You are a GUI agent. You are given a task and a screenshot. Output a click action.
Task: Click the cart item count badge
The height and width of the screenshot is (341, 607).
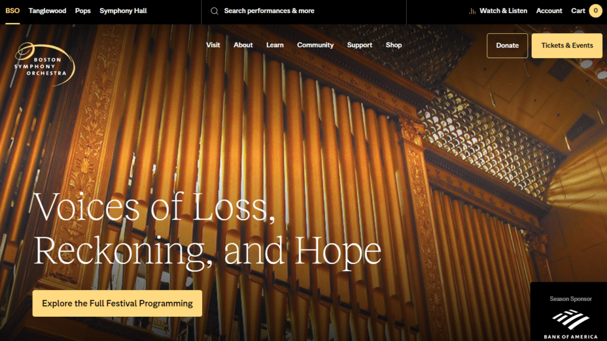tap(595, 11)
